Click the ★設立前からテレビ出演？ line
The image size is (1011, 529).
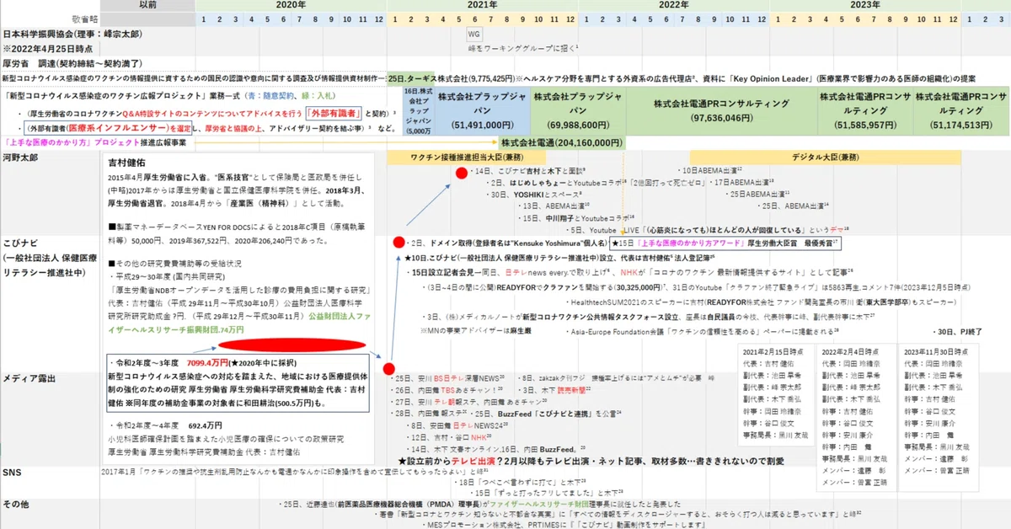tap(591, 461)
